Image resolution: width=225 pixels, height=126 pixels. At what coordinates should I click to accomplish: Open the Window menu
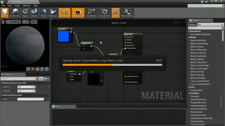27,6
